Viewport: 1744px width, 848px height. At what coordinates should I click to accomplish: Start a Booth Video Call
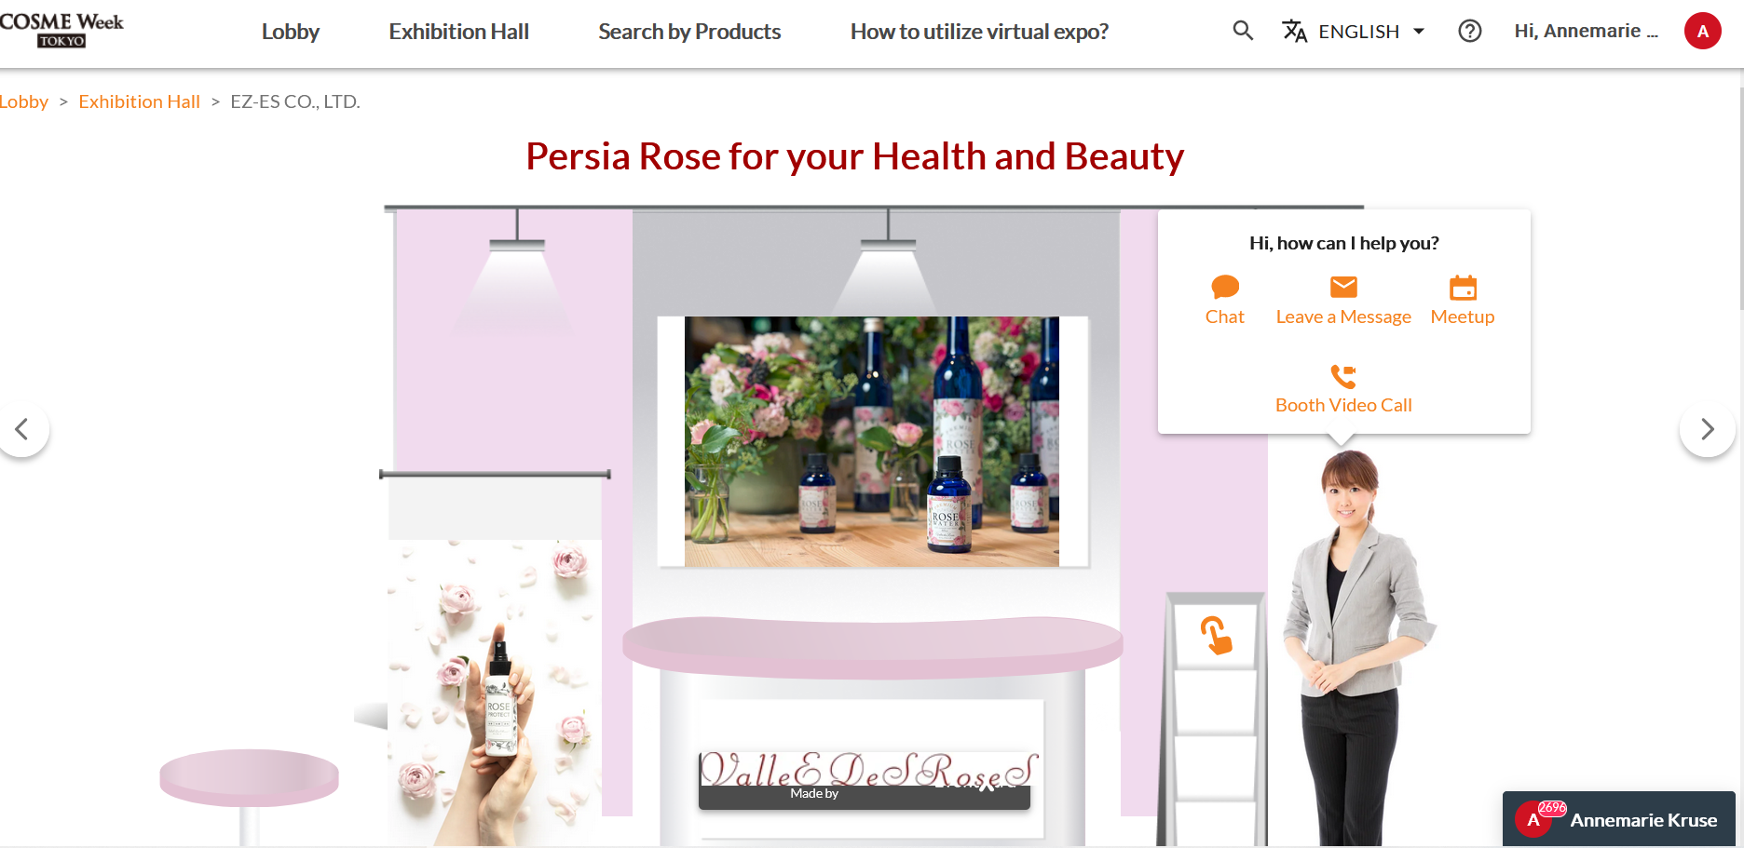coord(1343,389)
